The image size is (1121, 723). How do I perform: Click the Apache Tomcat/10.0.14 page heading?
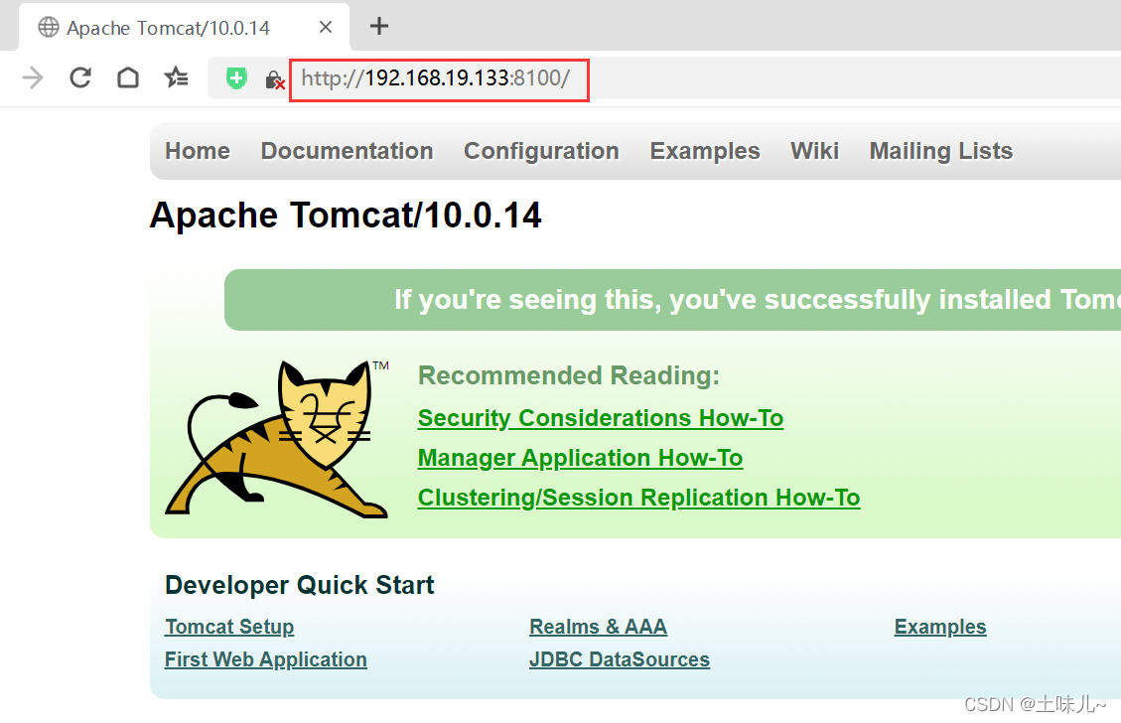point(346,216)
